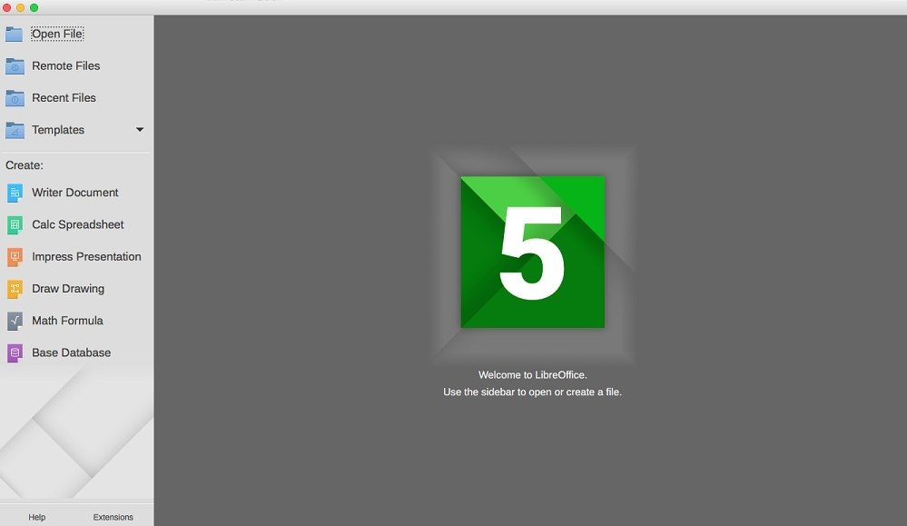Create a new Draw Drawing
The image size is (907, 526).
click(68, 288)
